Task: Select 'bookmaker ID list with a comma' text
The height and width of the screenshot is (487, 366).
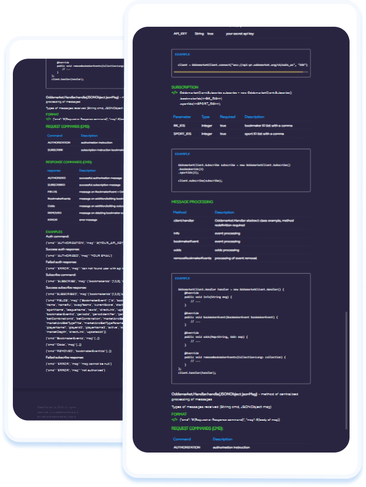Action: 268,125
